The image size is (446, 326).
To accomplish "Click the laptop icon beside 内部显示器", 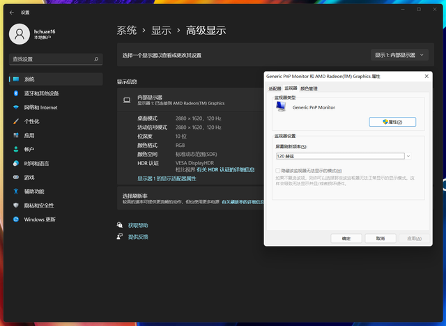I will pos(127,100).
